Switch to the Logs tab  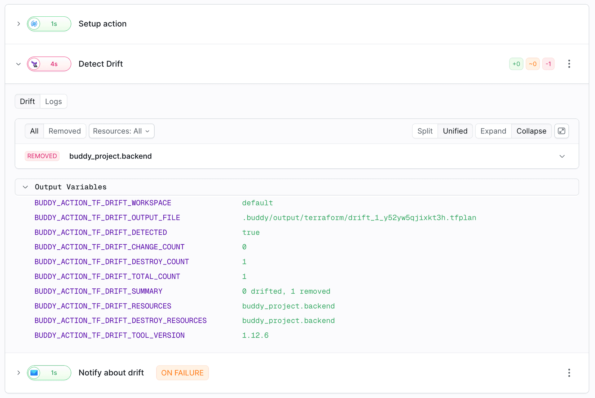pos(54,101)
